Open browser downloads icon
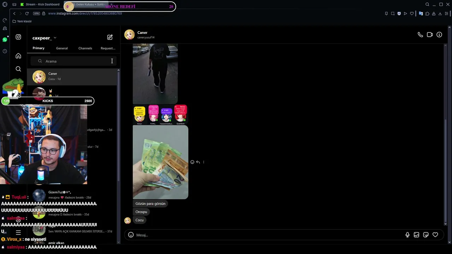452x254 pixels. click(x=440, y=13)
